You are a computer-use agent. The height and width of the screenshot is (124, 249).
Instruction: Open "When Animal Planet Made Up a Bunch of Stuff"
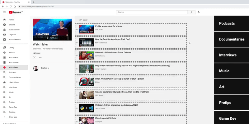click(120, 79)
